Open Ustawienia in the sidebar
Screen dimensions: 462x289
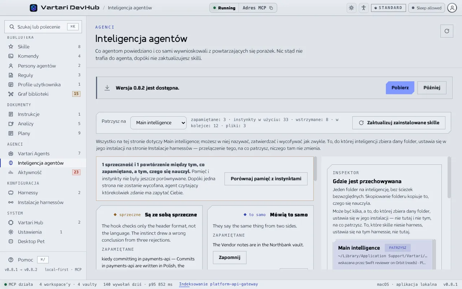click(43, 232)
